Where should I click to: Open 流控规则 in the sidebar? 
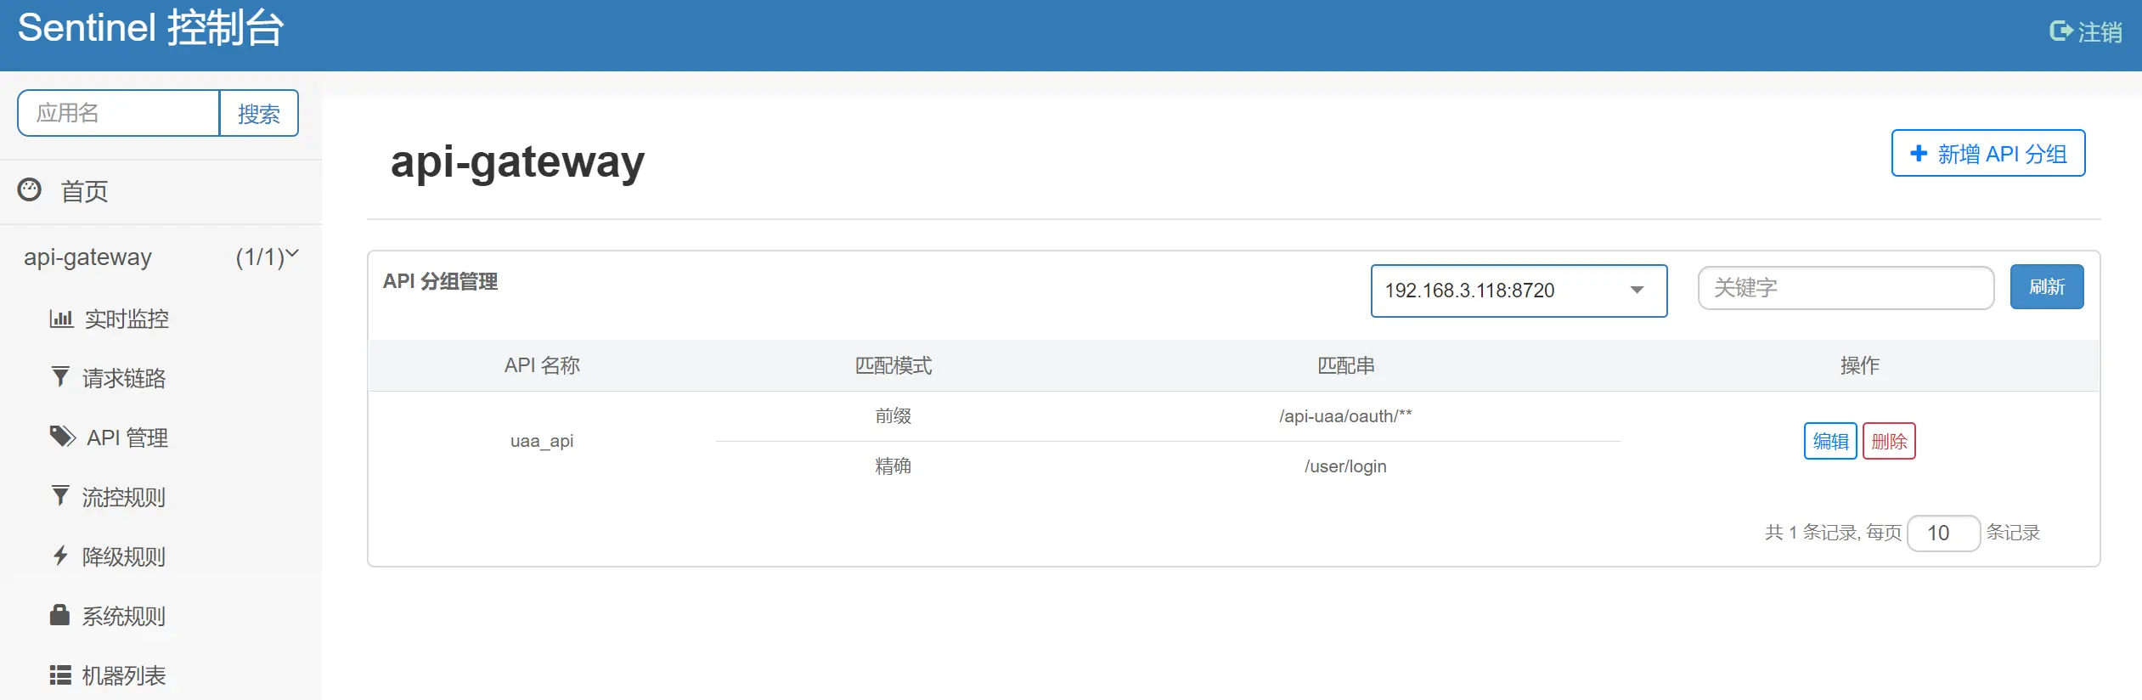(x=124, y=497)
